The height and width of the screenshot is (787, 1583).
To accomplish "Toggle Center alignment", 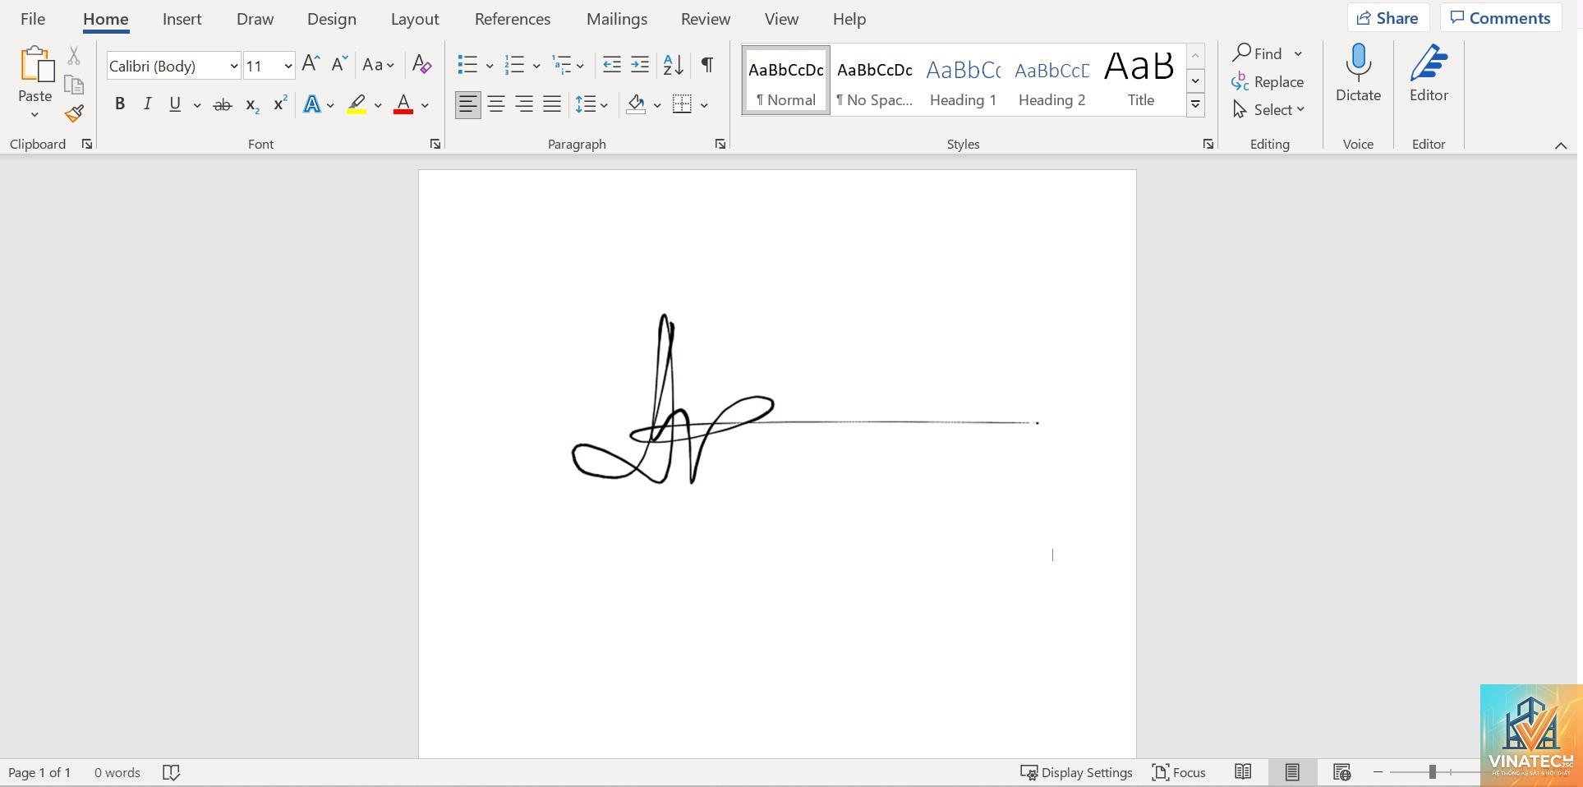I will tap(496, 104).
